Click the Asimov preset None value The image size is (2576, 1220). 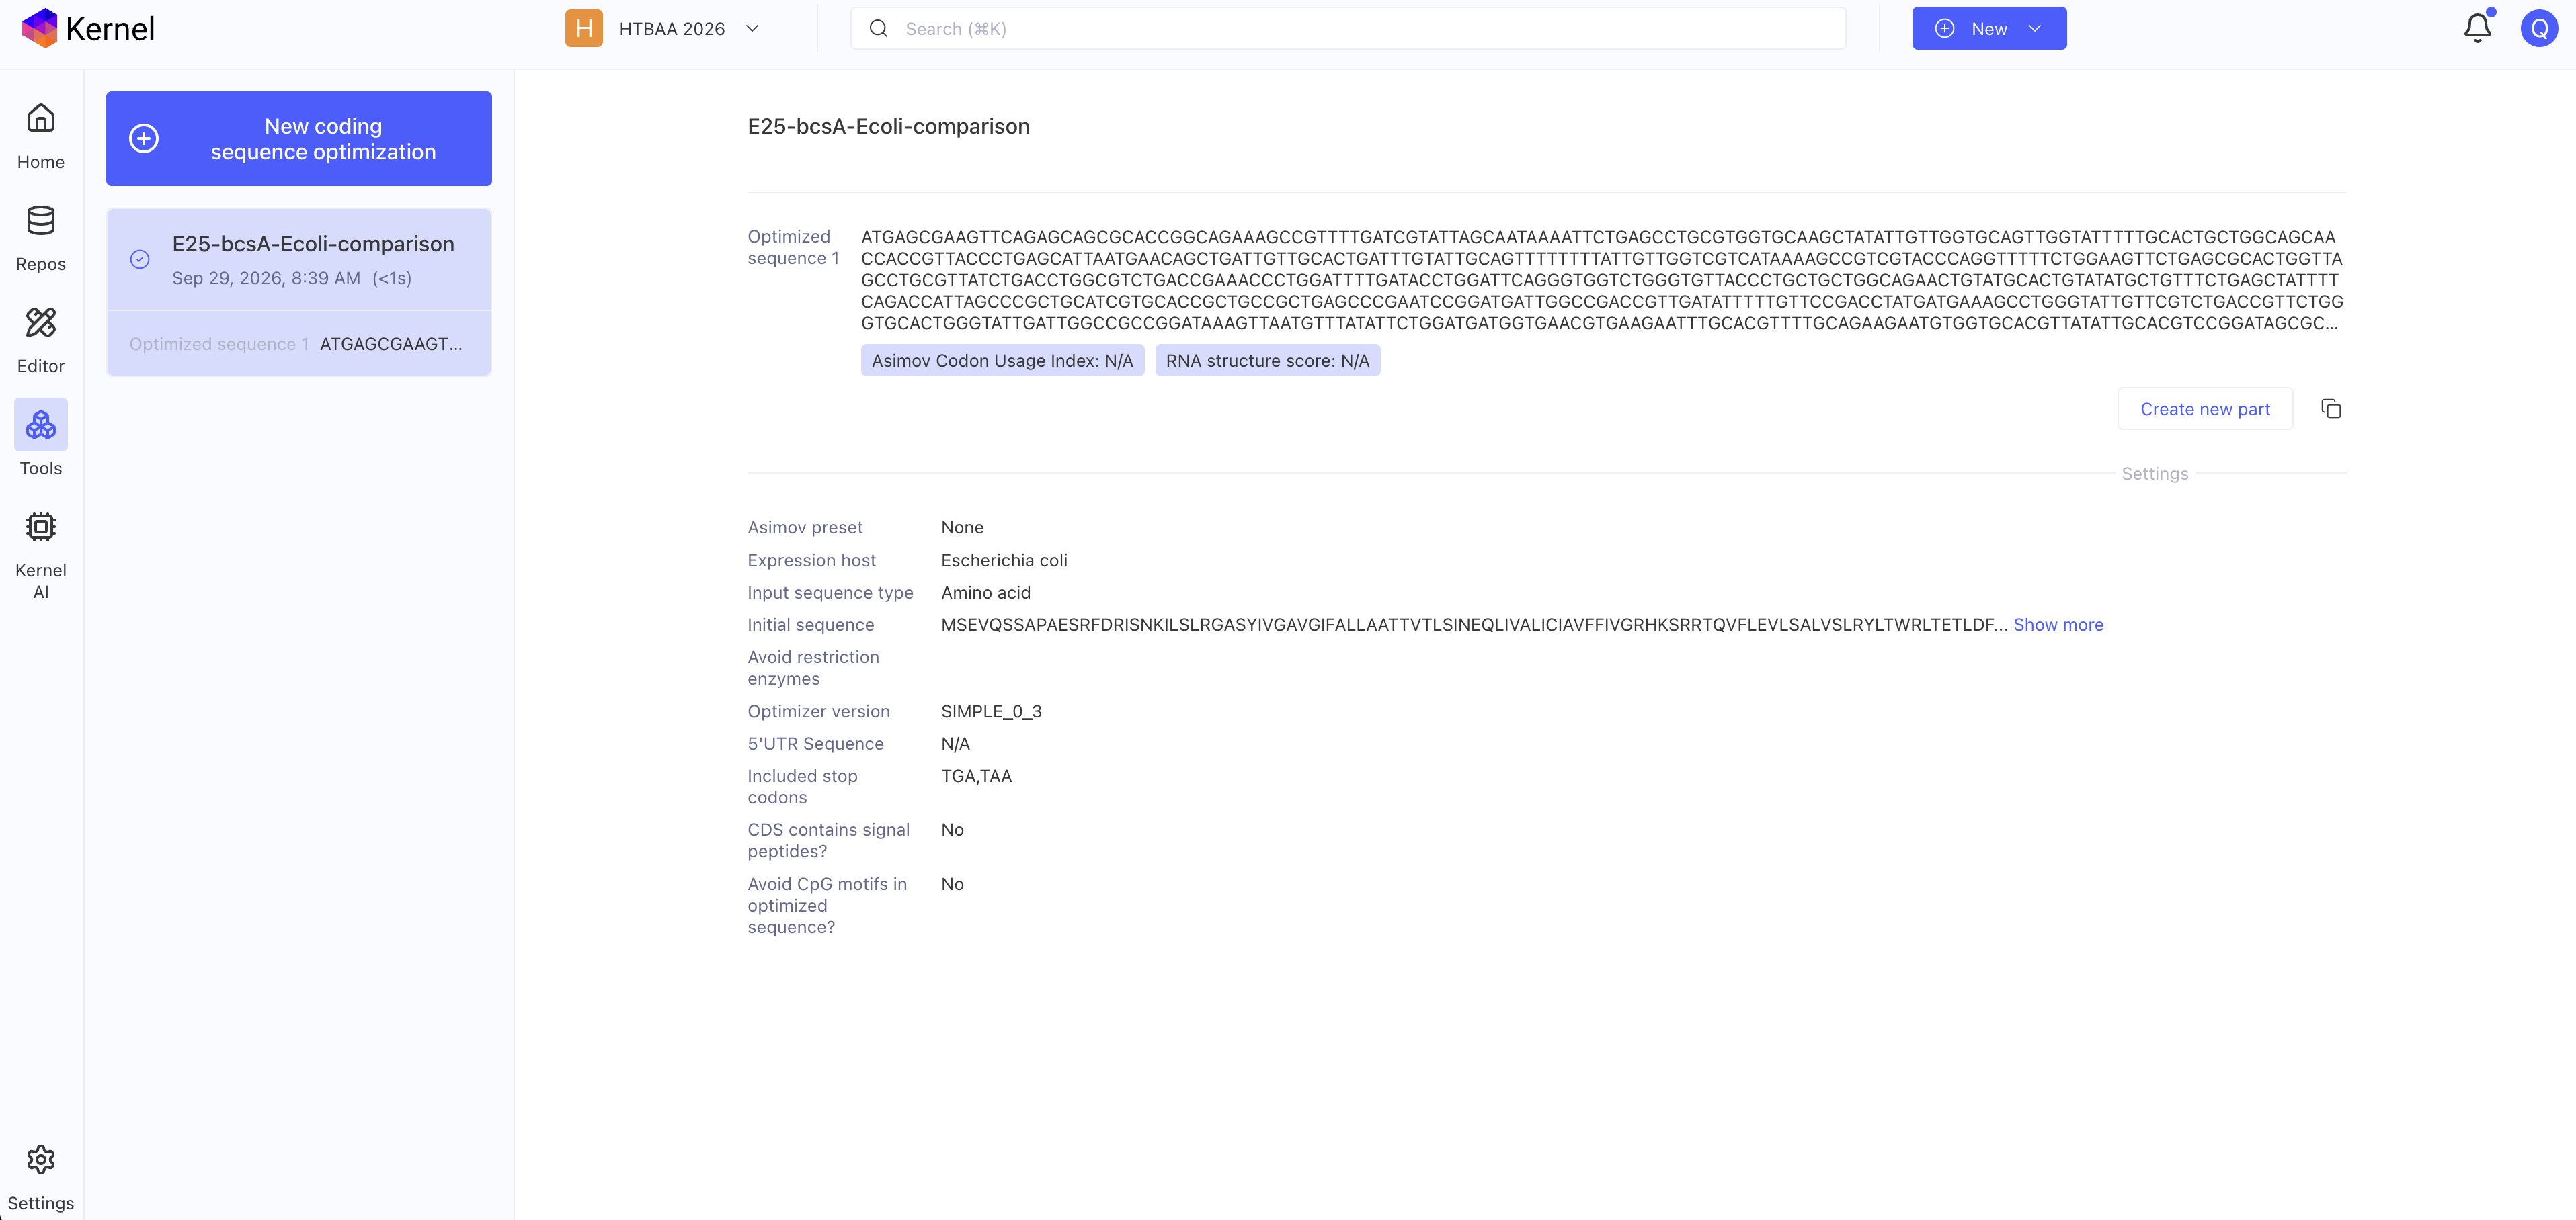(x=962, y=527)
